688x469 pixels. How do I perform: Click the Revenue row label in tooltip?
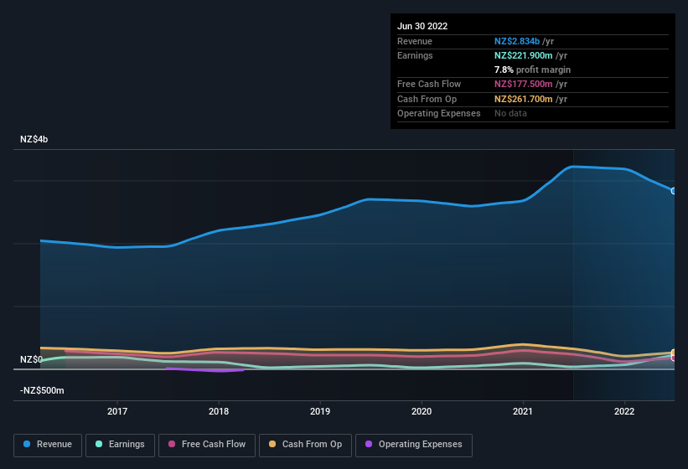click(415, 41)
